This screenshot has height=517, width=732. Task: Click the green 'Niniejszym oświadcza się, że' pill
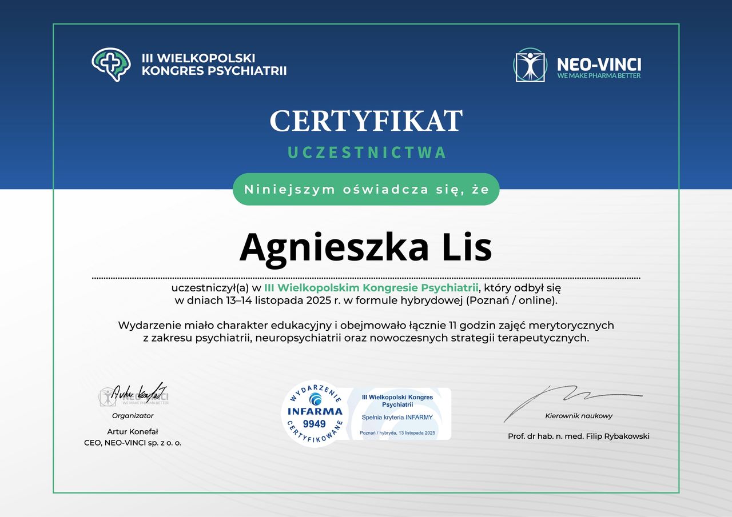(x=366, y=189)
